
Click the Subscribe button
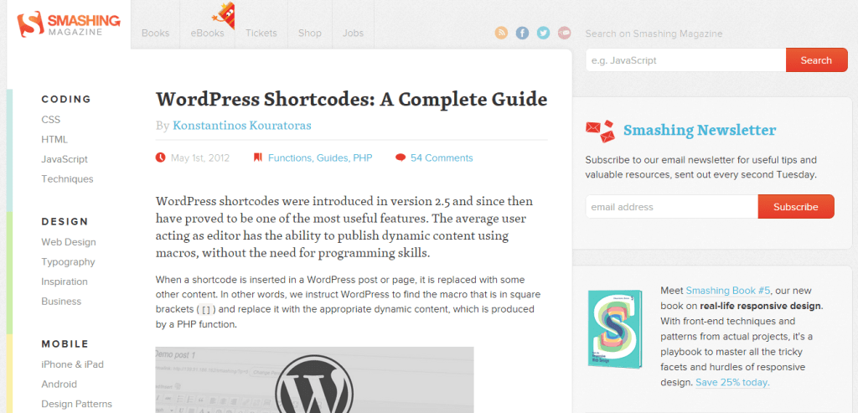coord(796,207)
